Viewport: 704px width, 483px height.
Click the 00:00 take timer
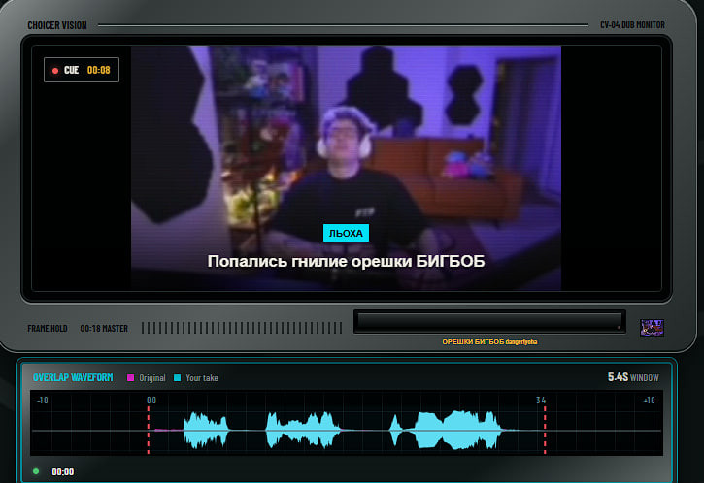point(63,471)
